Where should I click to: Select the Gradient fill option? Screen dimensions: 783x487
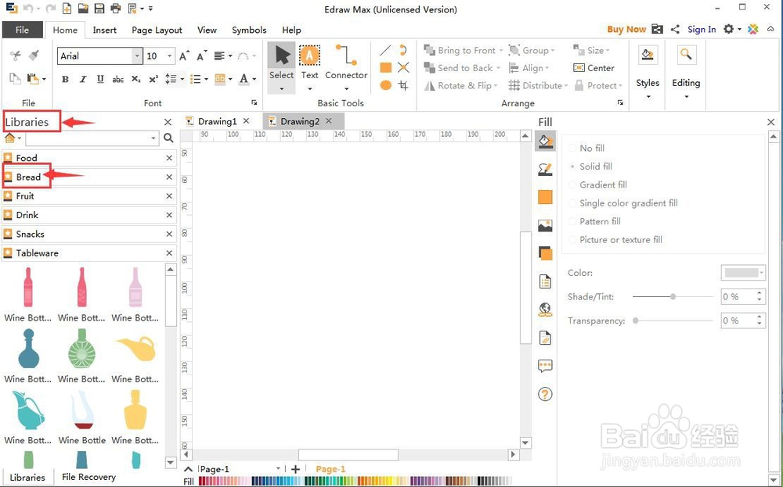[x=598, y=185]
